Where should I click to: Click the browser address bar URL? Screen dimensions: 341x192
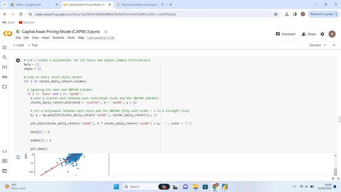105,14
